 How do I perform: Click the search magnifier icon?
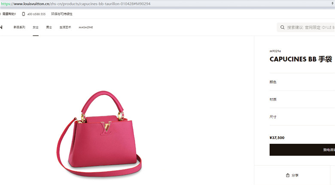(282, 27)
